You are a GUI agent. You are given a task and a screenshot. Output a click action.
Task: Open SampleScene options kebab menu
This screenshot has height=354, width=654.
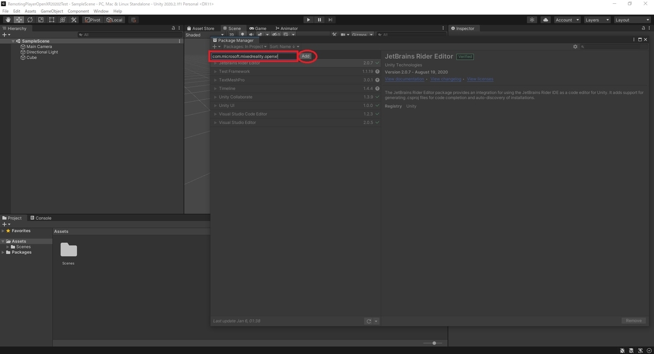[179, 41]
